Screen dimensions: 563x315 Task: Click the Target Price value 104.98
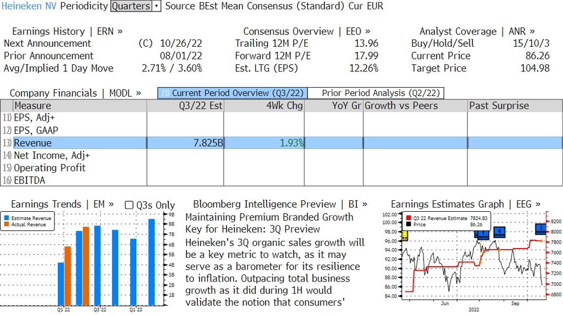[x=535, y=69]
